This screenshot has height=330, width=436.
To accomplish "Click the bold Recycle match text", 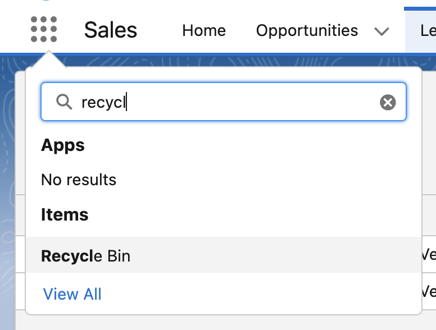I will 67,256.
